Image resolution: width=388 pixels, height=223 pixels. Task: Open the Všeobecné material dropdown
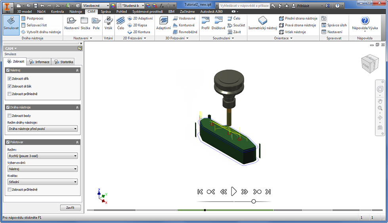coord(96,6)
